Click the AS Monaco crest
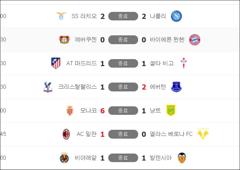The height and width of the screenshot is (170, 240). pos(70,111)
